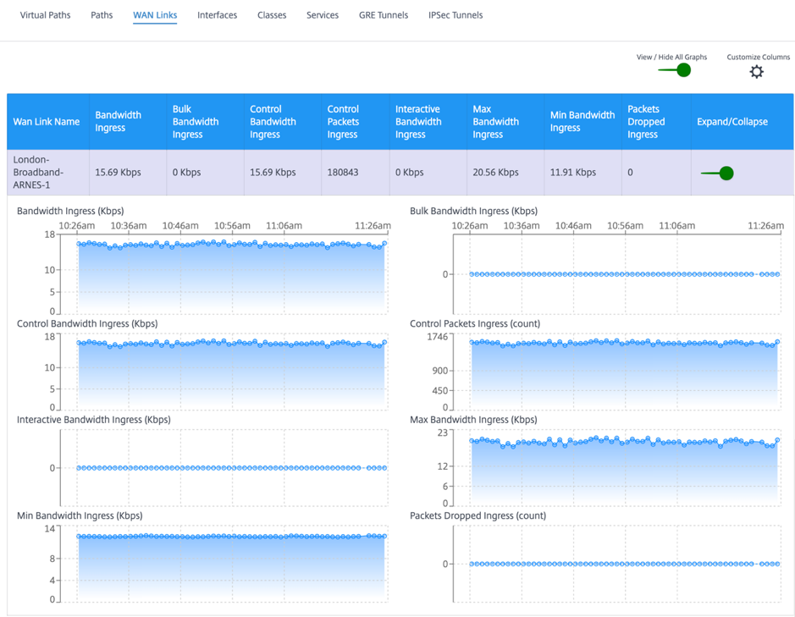The image size is (795, 617).
Task: Click the Control Packets Ingress (count) graph title
Action: [475, 323]
